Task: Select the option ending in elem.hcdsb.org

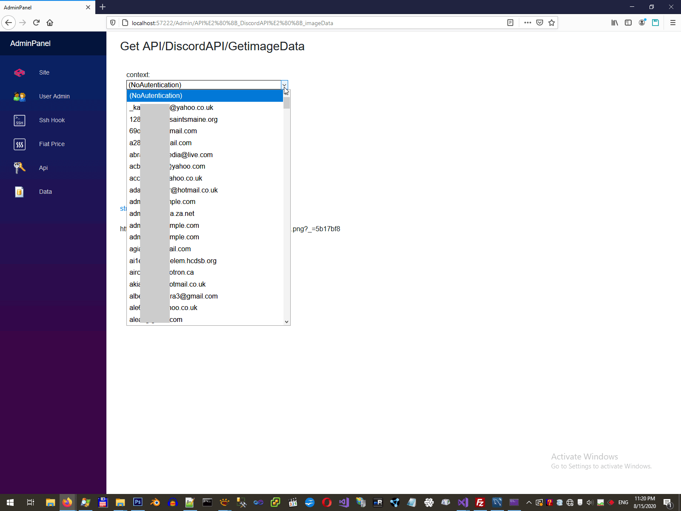Action: tap(205, 261)
